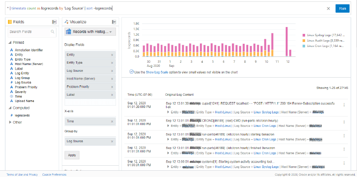This screenshot has height=177, width=357.
Task: Select the Entity Type pinned field
Action: point(23,60)
